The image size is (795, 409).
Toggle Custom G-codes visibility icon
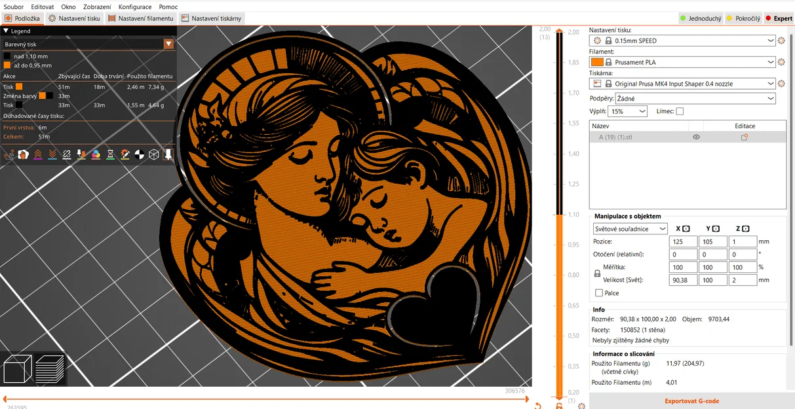125,154
